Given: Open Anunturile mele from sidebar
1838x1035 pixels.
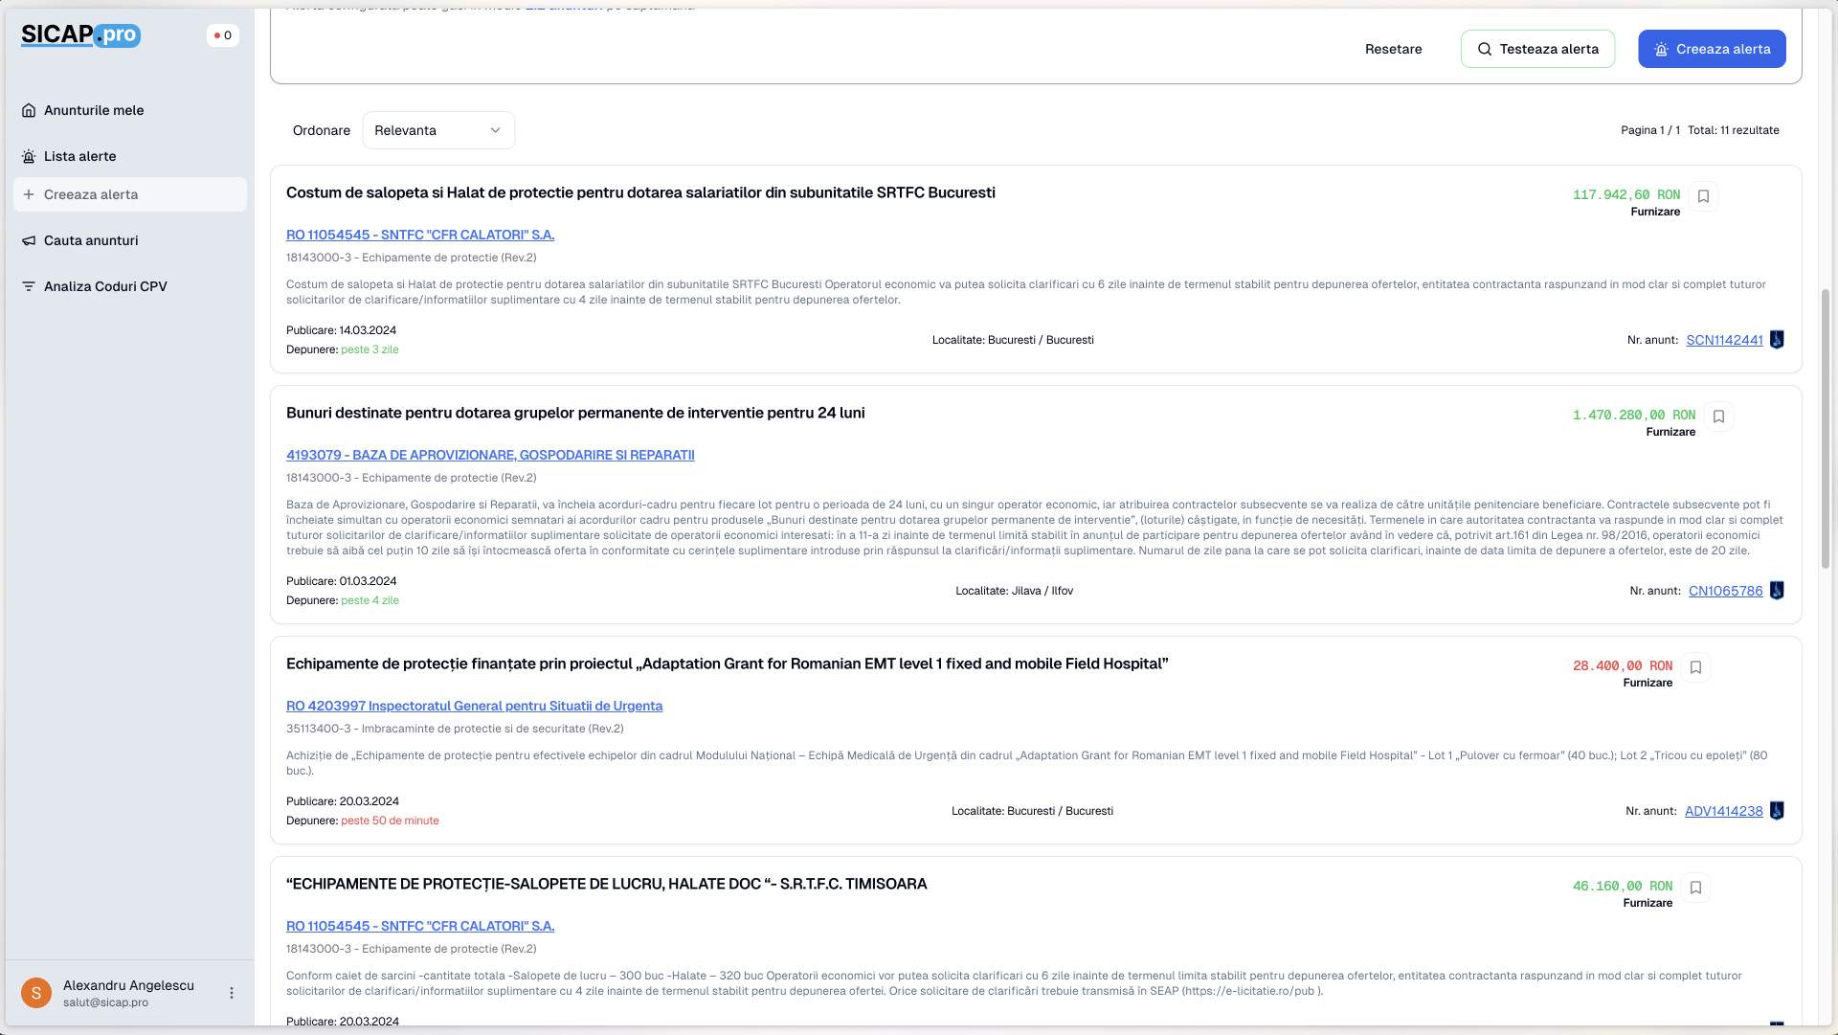Looking at the screenshot, I should point(130,110).
